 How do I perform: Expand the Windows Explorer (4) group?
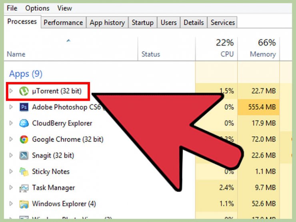(11, 204)
